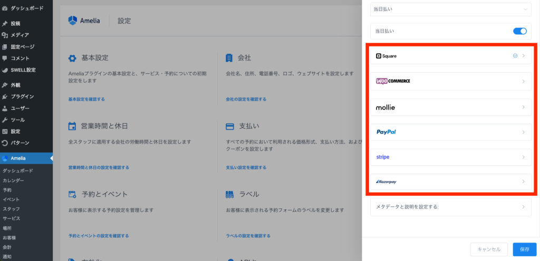Click the working hours calendar icon
Screen dimensions: 540x261
click(72, 126)
